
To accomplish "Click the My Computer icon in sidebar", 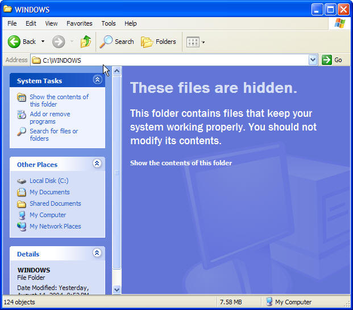I will click(x=22, y=215).
